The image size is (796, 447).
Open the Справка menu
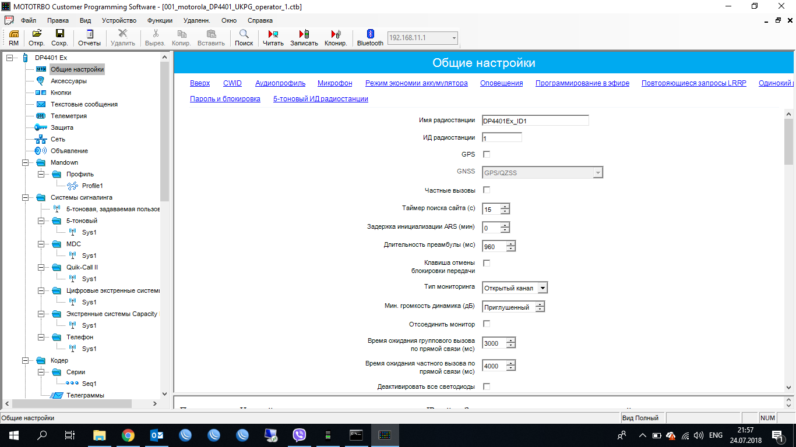pos(260,20)
